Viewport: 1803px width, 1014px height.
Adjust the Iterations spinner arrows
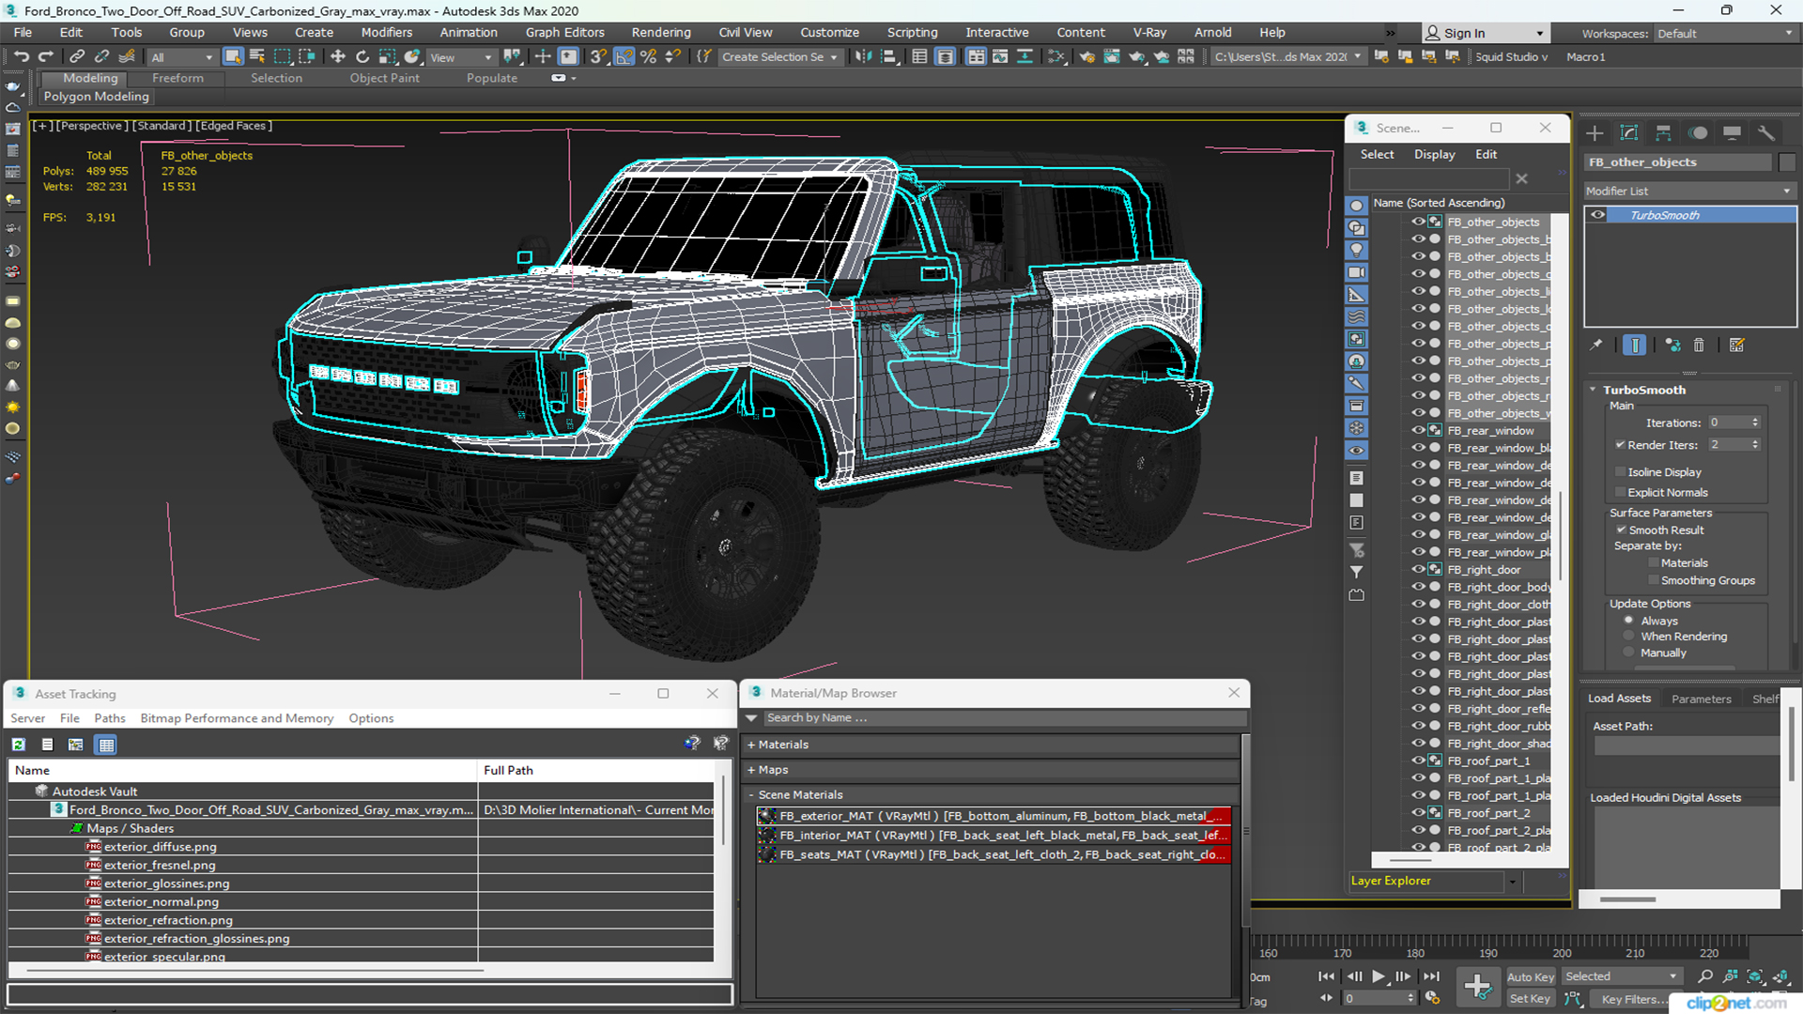point(1755,422)
